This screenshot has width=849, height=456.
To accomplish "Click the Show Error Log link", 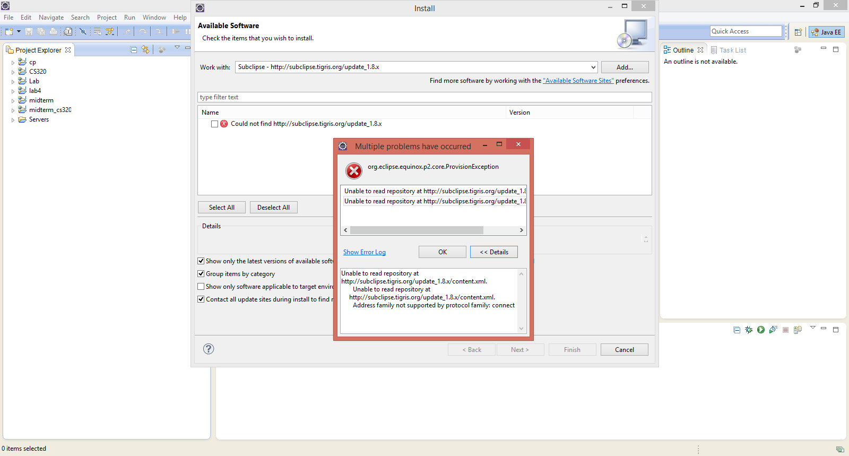I will (364, 252).
